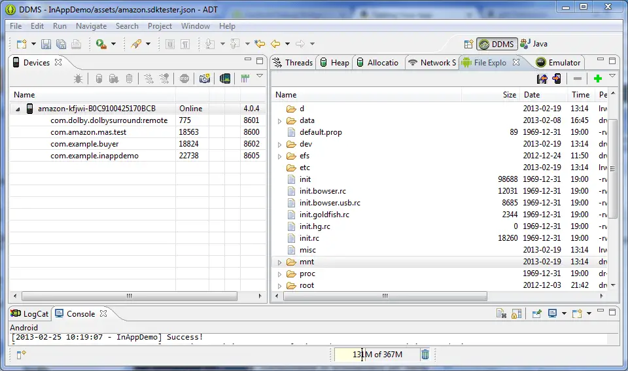Collapse the amazon-kfjwi device node
Viewport: 628px width, 371px height.
pos(18,109)
